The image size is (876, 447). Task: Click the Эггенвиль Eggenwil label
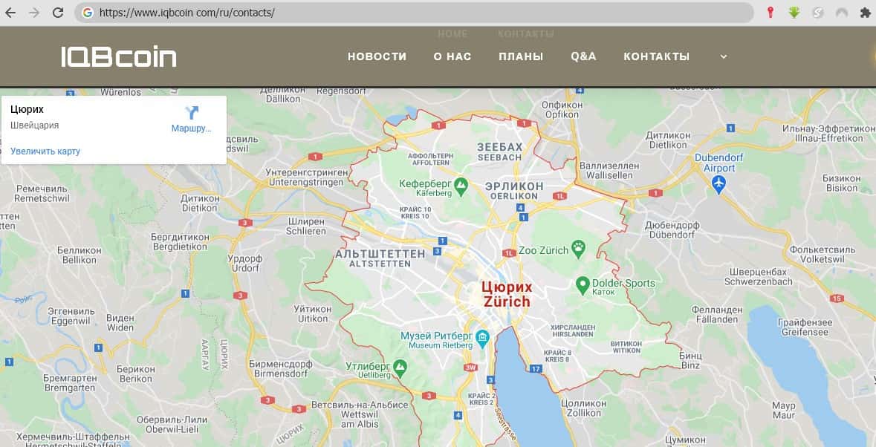coord(71,316)
